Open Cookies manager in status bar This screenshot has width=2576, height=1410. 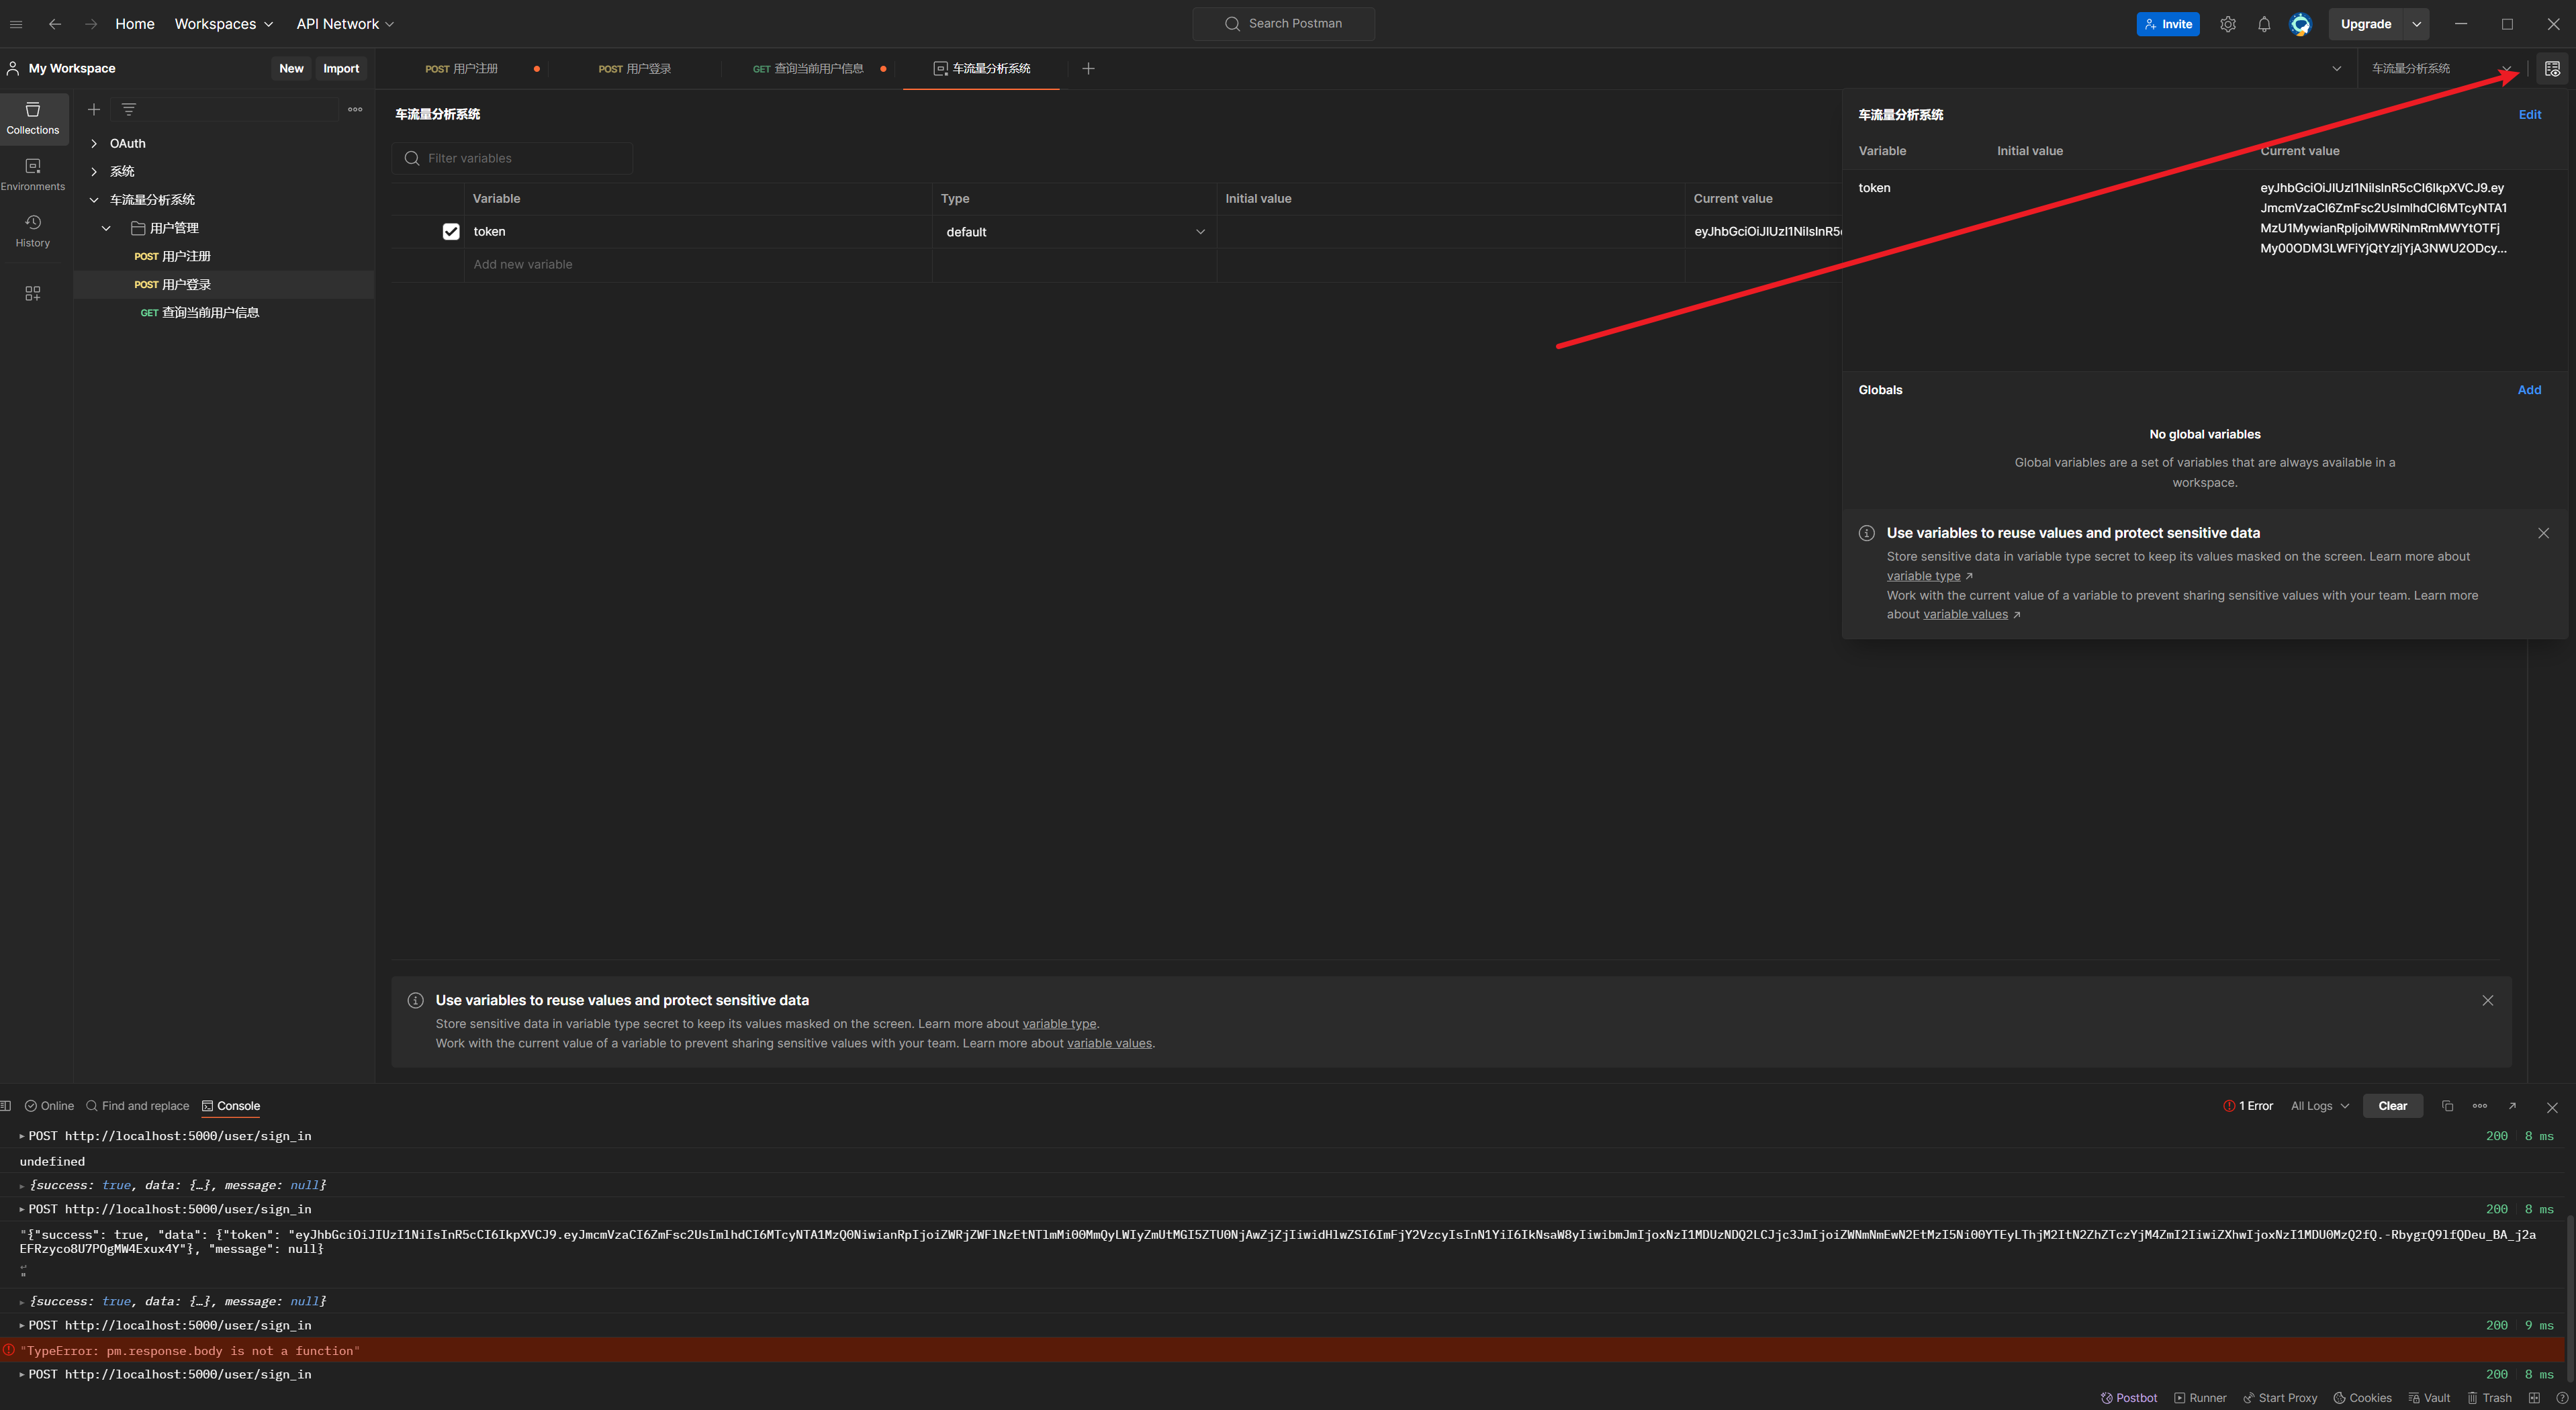click(x=2362, y=1398)
